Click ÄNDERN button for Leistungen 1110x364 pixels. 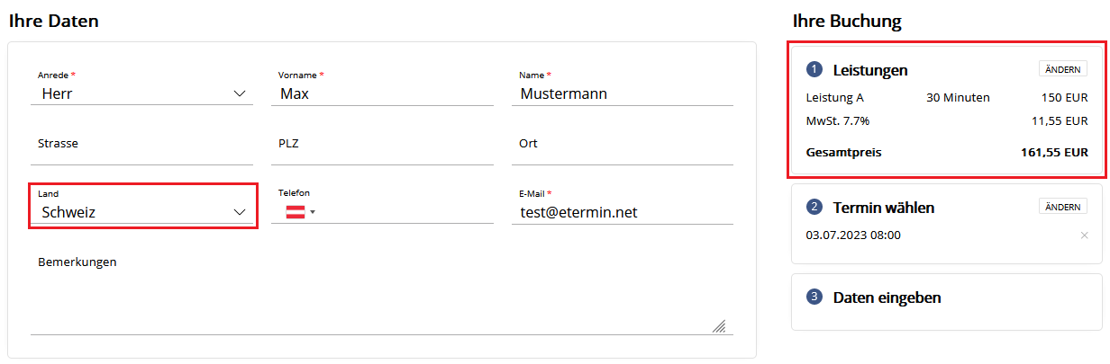pyautogui.click(x=1062, y=69)
